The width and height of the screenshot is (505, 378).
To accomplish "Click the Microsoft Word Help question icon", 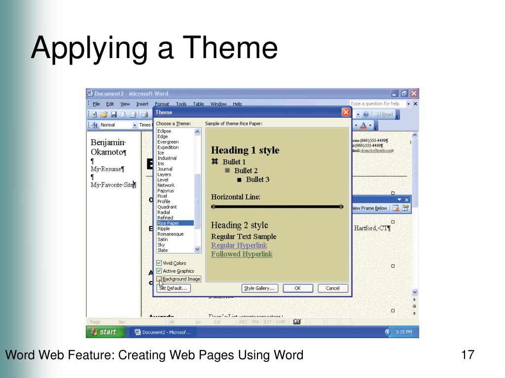I will [x=366, y=114].
